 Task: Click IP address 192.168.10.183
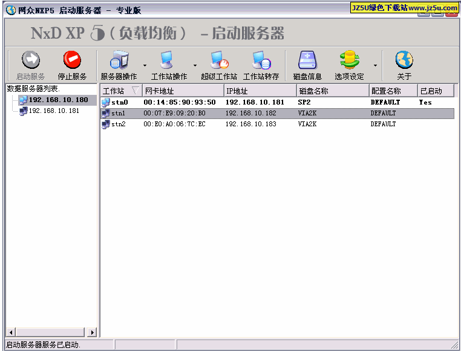pos(251,124)
